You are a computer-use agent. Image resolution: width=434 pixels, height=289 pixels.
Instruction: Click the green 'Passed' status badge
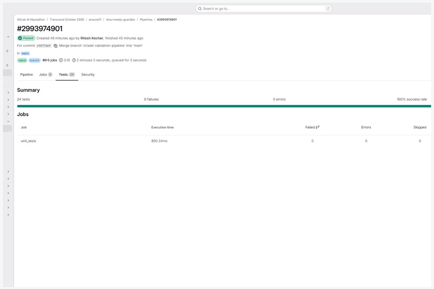point(26,38)
